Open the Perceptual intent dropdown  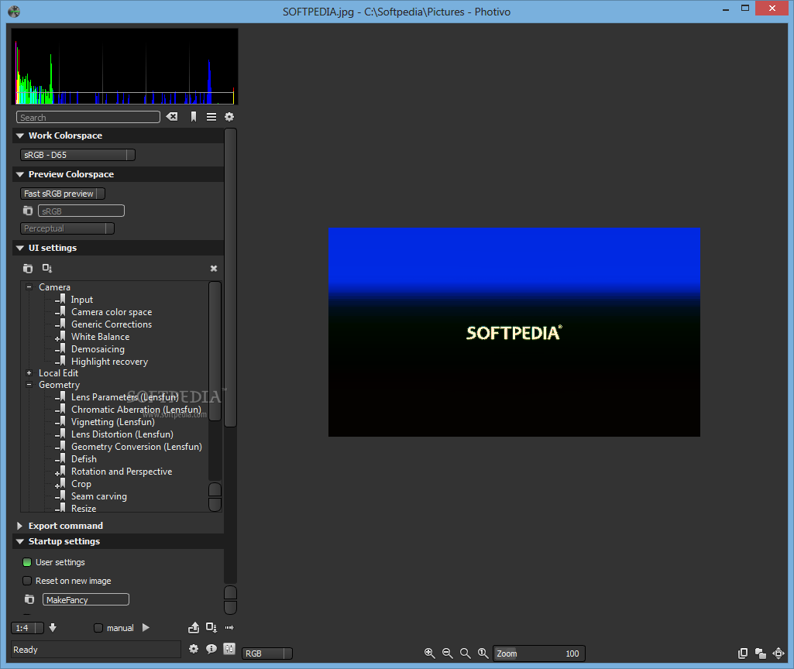point(67,228)
